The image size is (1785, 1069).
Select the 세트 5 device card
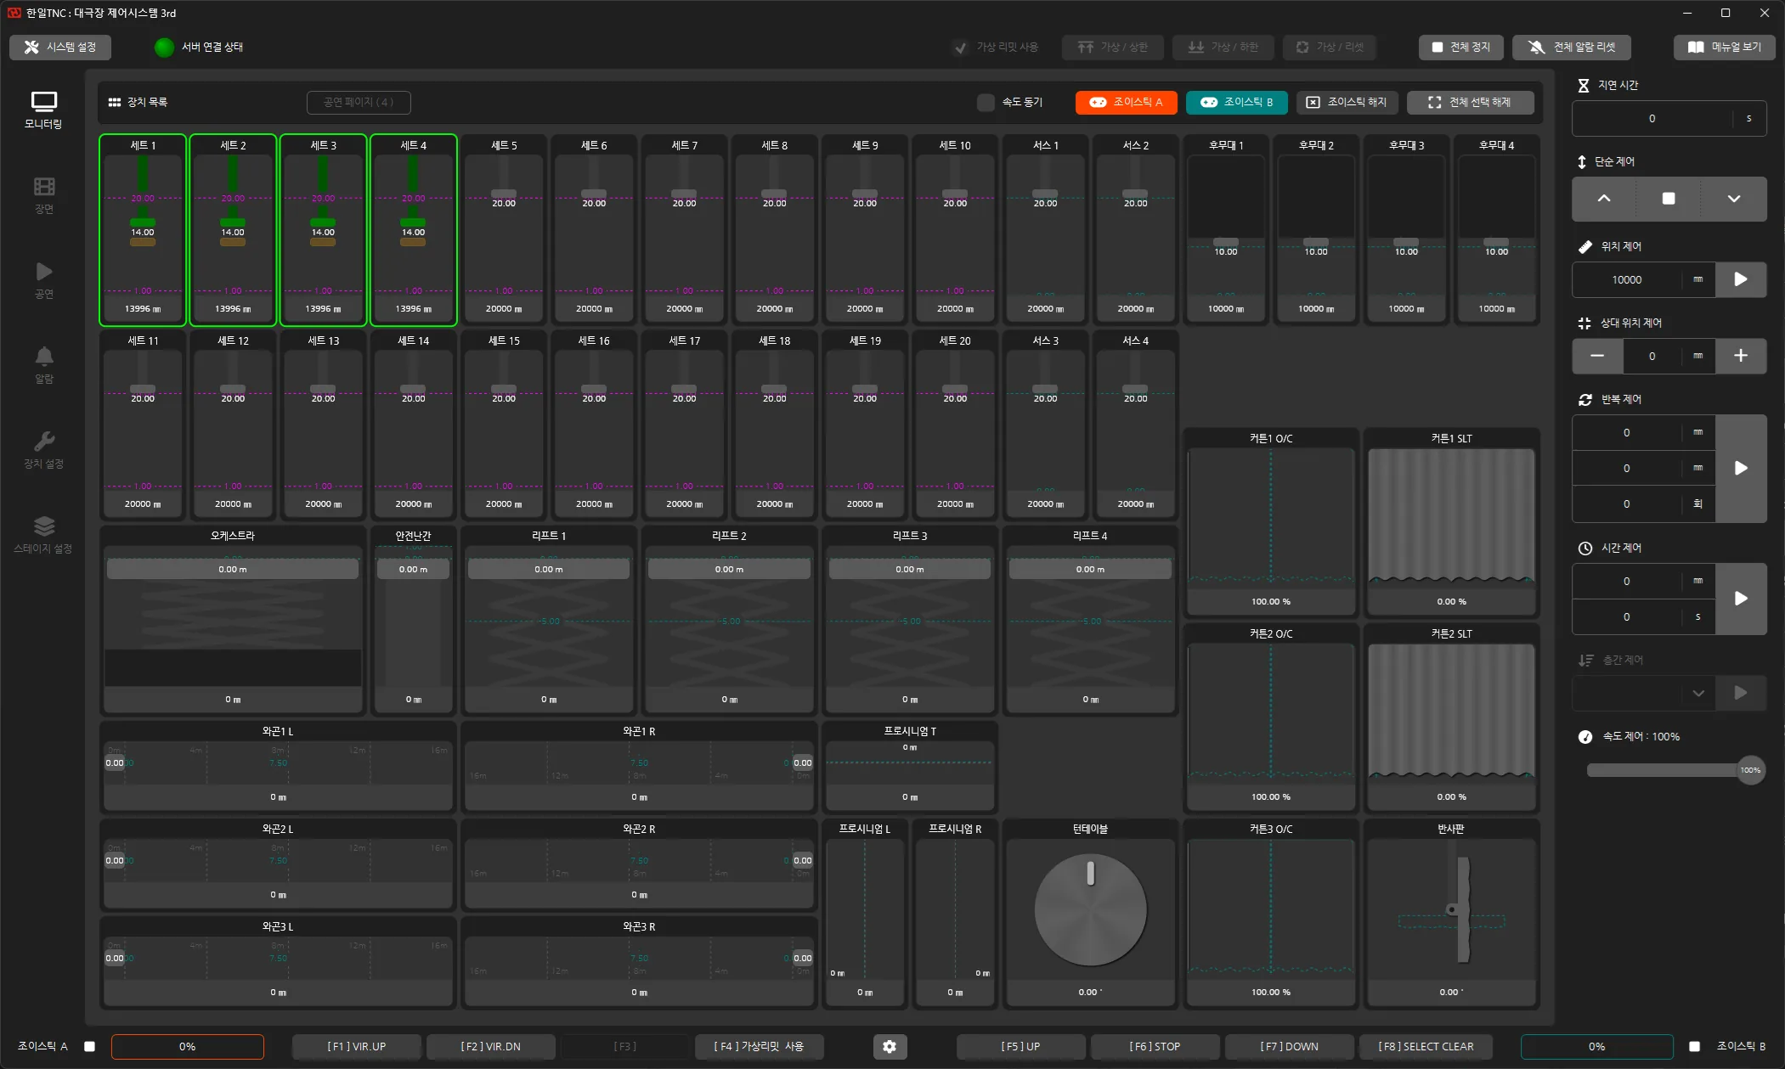(x=504, y=229)
